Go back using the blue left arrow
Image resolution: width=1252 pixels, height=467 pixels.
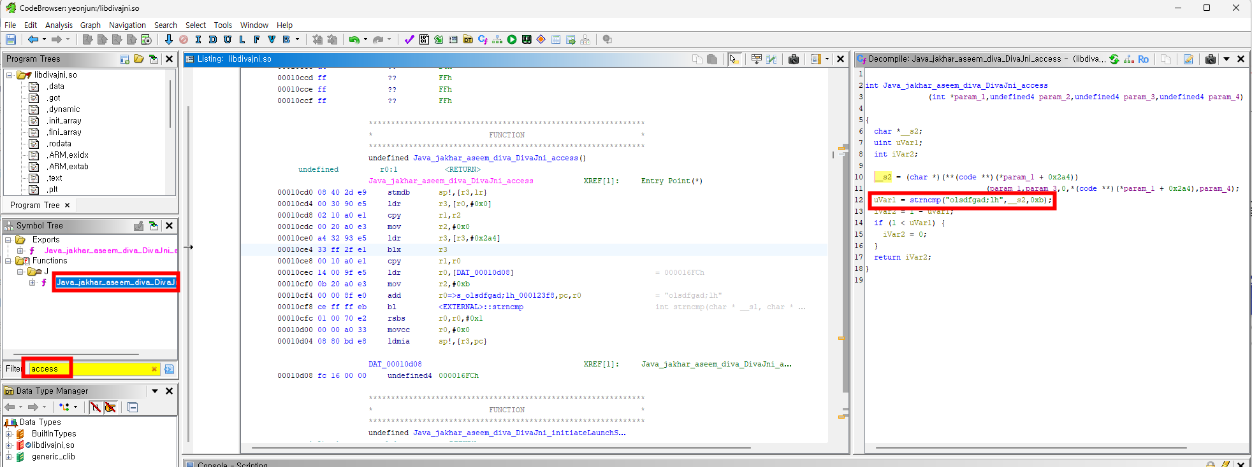pos(33,39)
